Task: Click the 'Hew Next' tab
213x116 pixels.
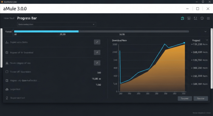Action: (9, 18)
